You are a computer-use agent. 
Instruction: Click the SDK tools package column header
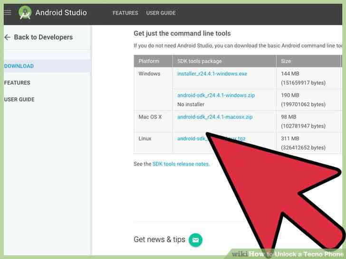coord(200,61)
